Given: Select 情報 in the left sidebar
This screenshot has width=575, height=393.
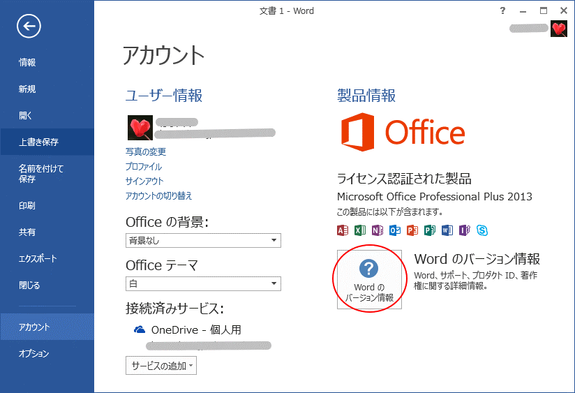Looking at the screenshot, I should point(27,62).
